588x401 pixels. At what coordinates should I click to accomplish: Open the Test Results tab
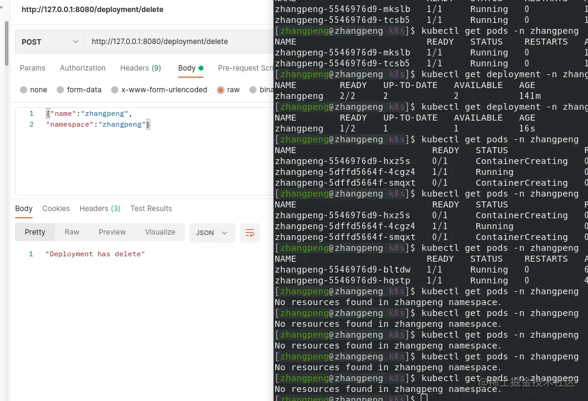coord(151,209)
